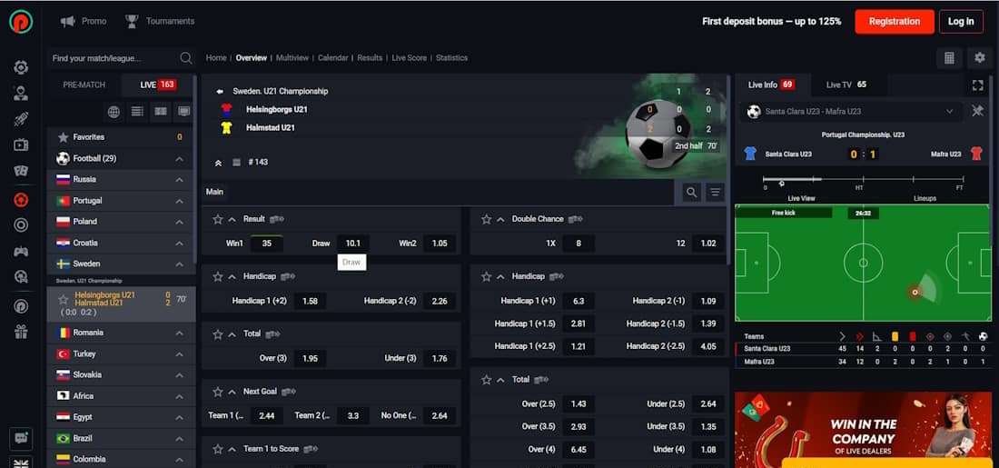Viewport: 999px width, 468px height.
Task: Click the search magnifier in sidebar
Action: pos(186,58)
